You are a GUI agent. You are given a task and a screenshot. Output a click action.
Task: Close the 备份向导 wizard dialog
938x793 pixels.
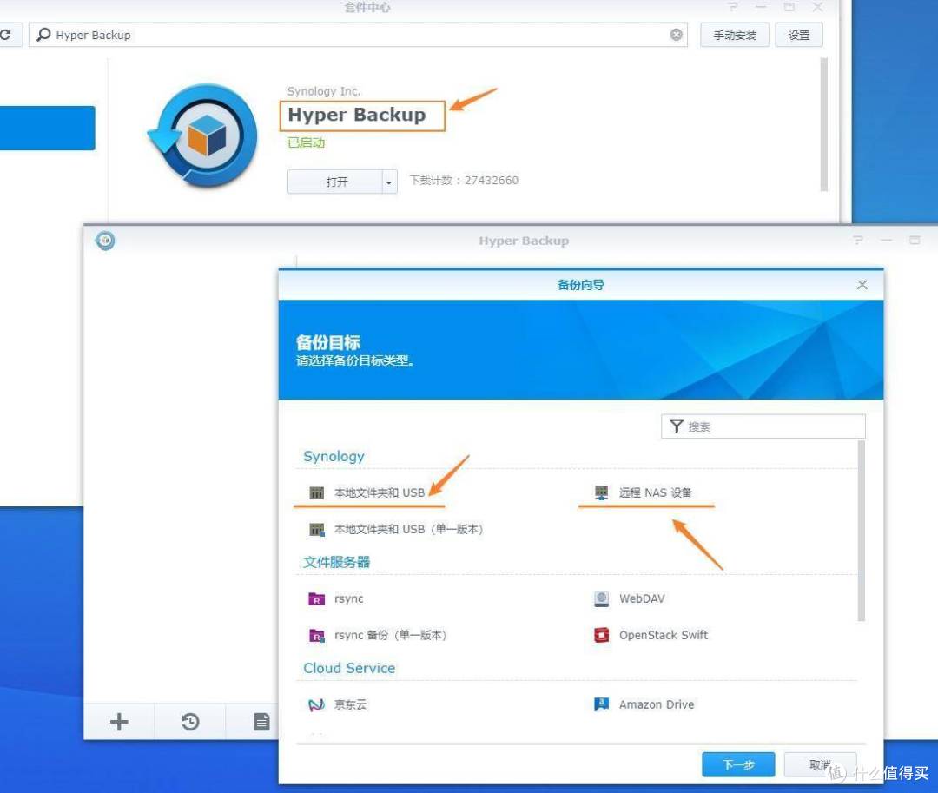[x=862, y=285]
